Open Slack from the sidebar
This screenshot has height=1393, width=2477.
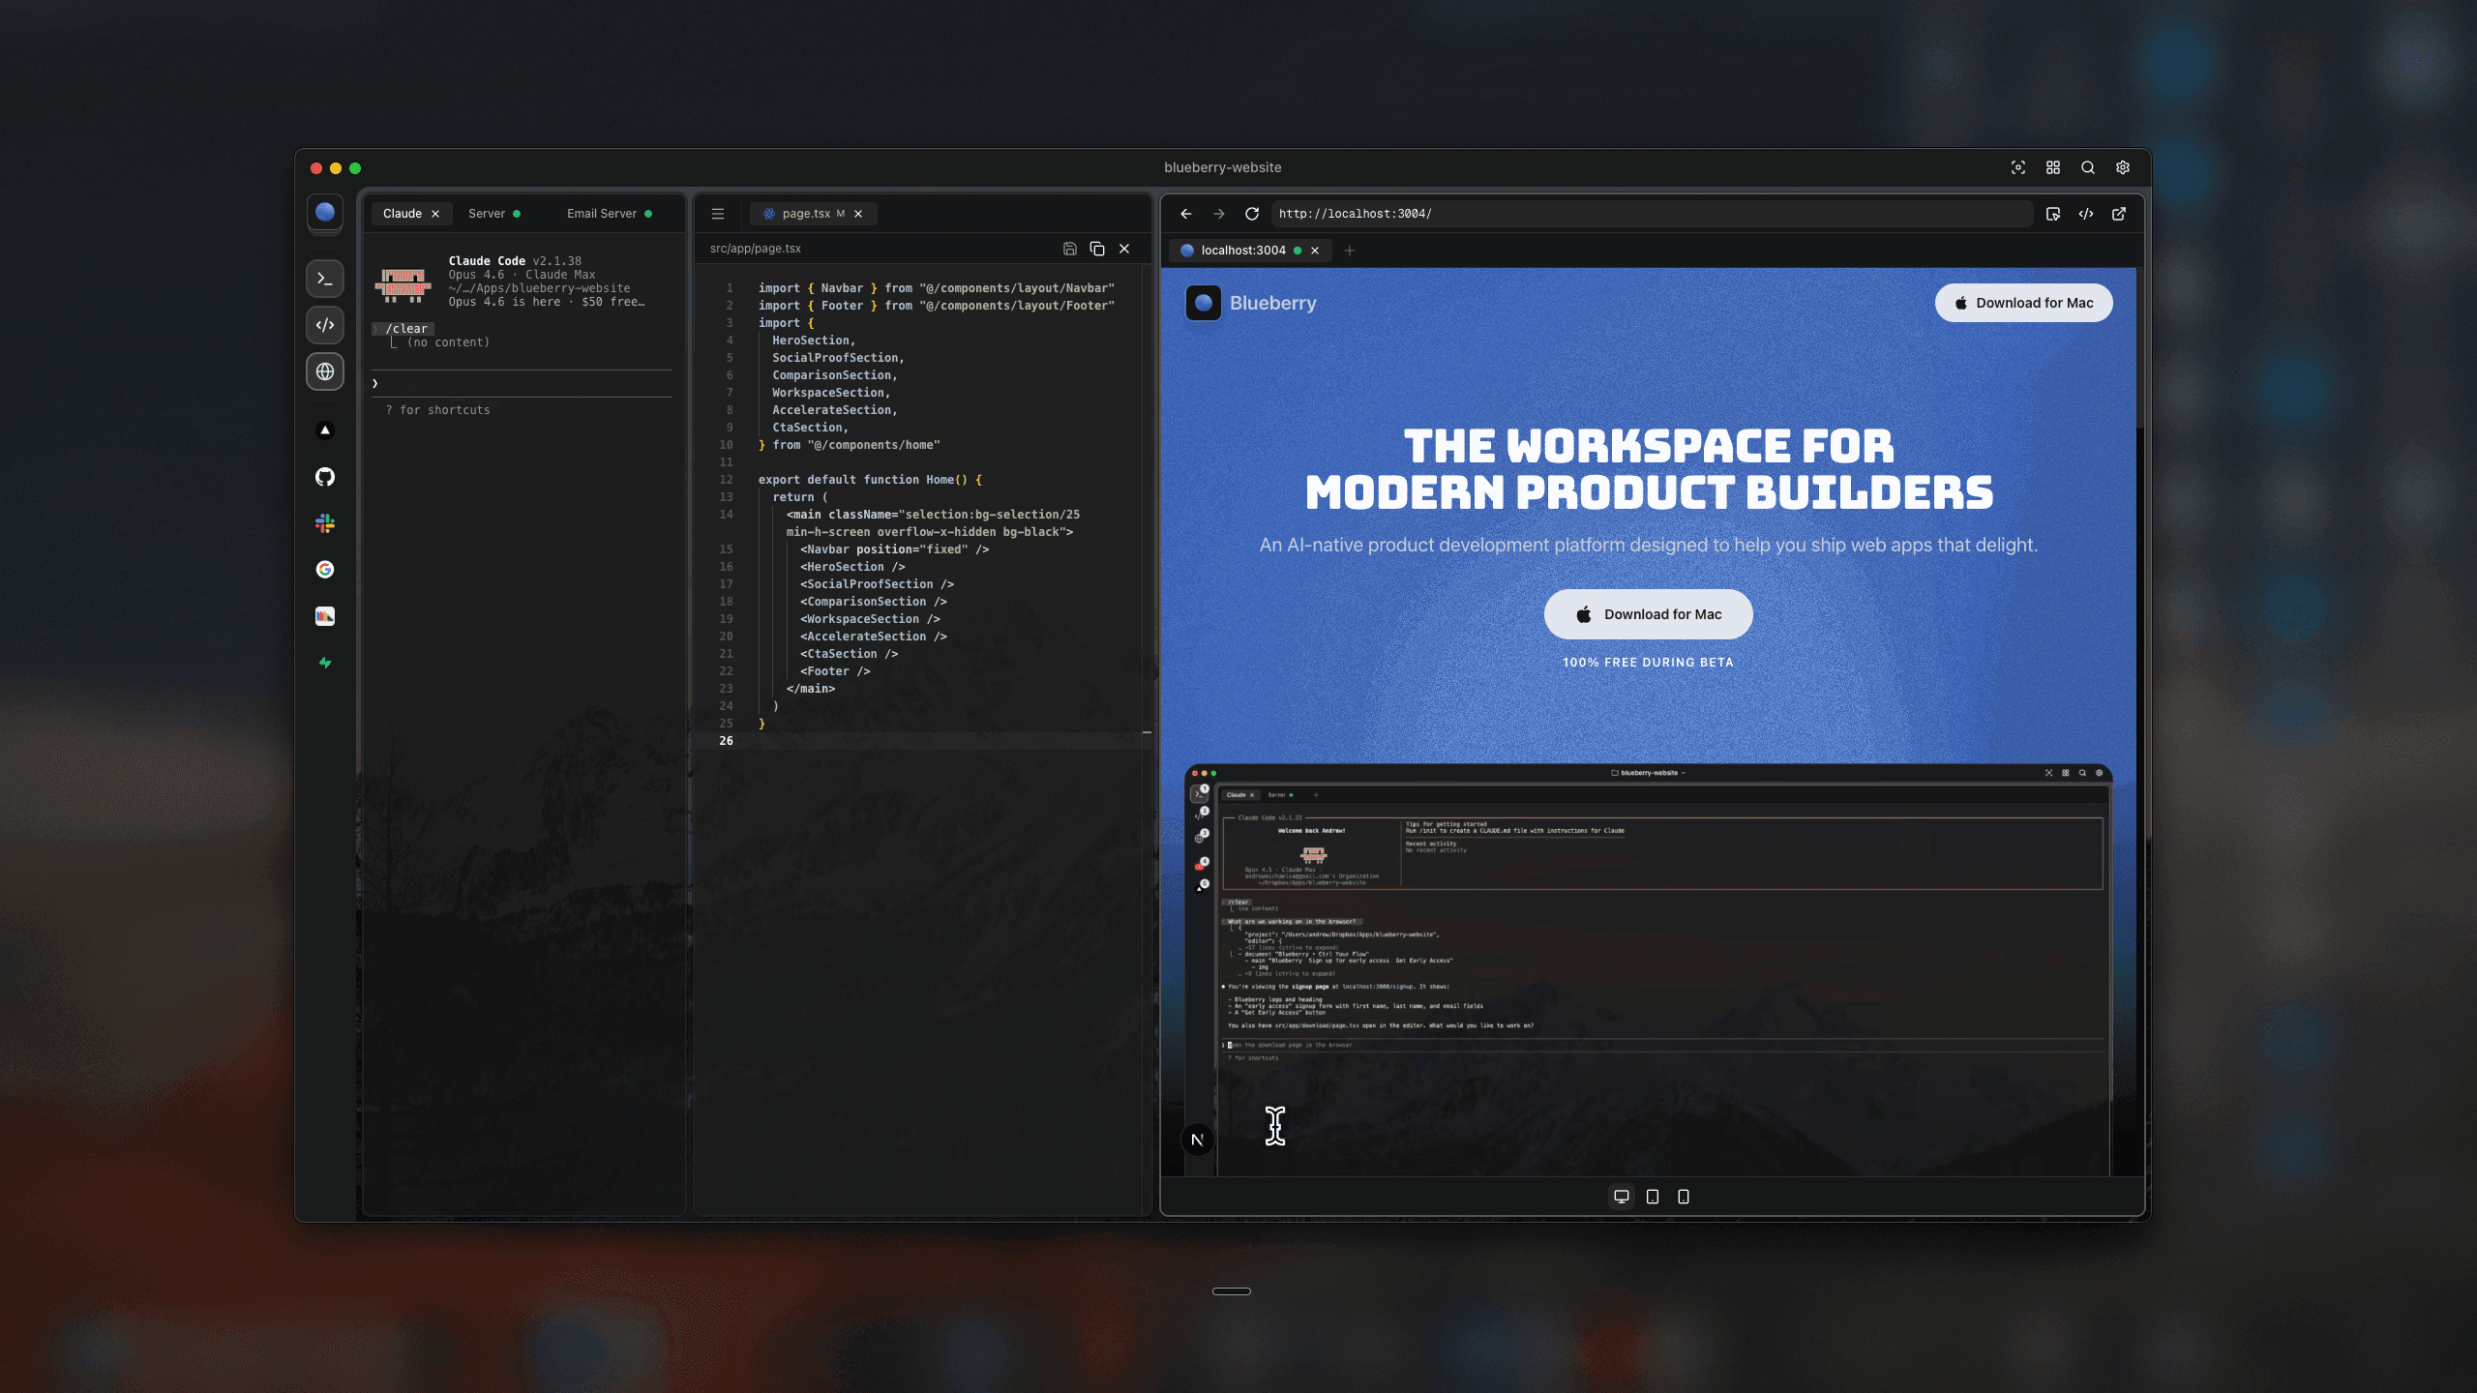pos(325,523)
